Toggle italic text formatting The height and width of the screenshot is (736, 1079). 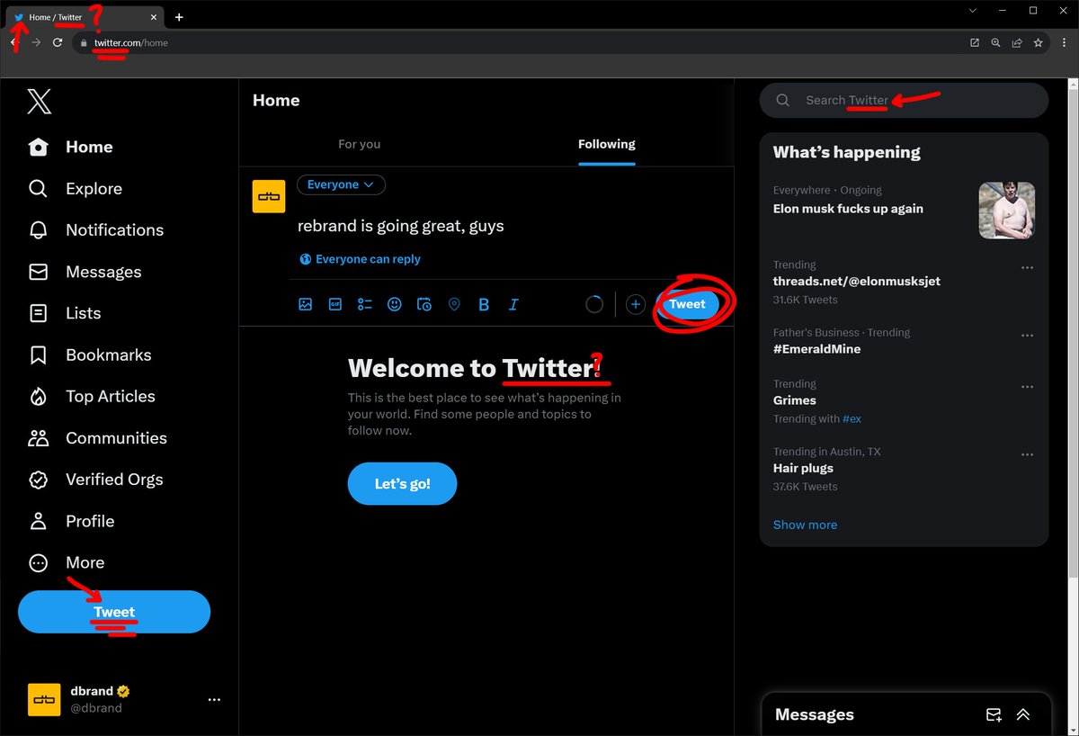[x=513, y=304]
